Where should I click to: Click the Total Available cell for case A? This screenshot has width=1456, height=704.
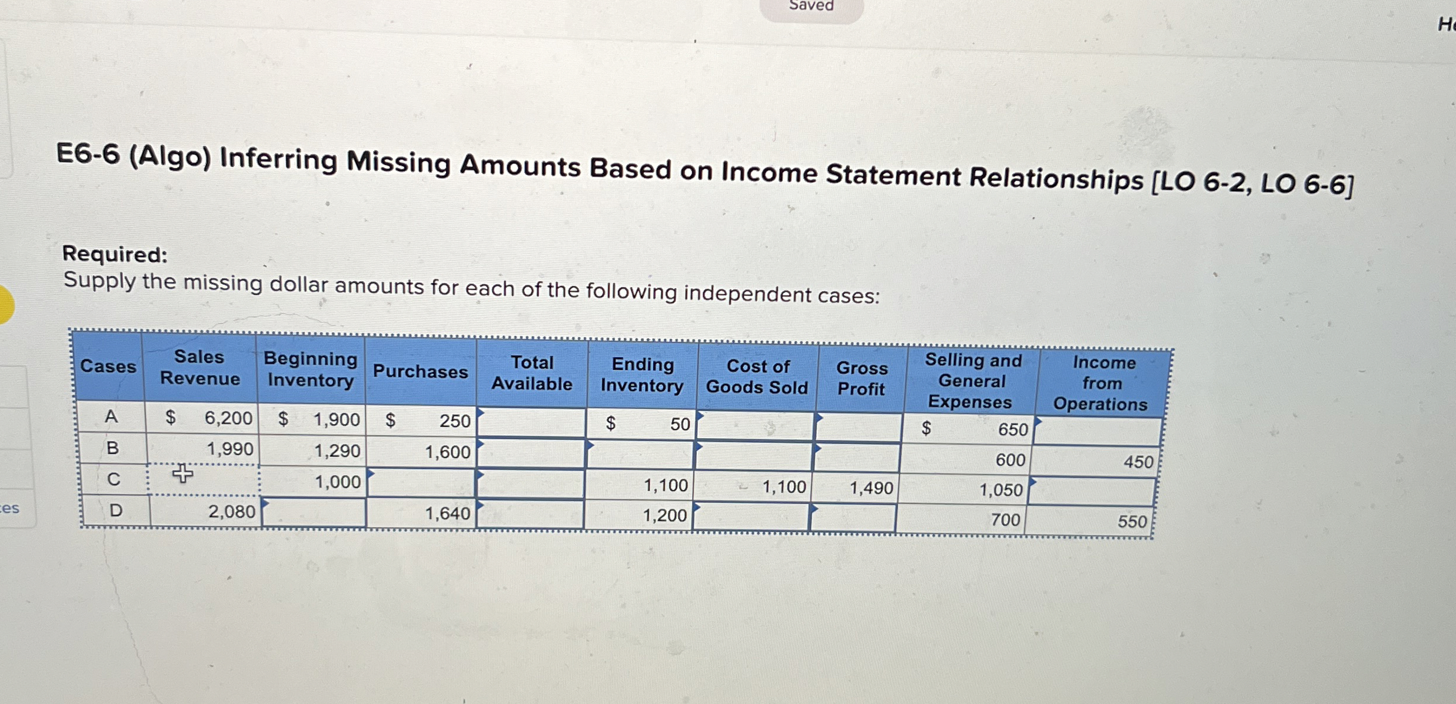coord(531,422)
